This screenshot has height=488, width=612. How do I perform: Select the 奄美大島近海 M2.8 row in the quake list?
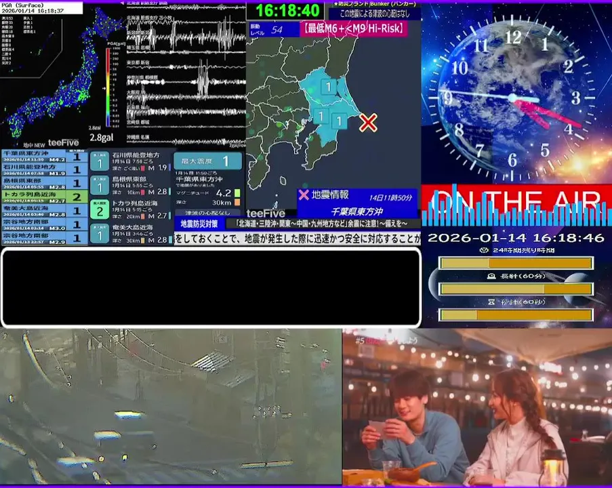44,210
